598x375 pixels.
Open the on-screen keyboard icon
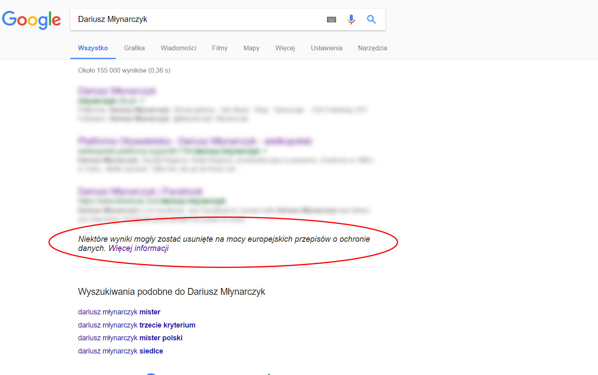pos(331,20)
